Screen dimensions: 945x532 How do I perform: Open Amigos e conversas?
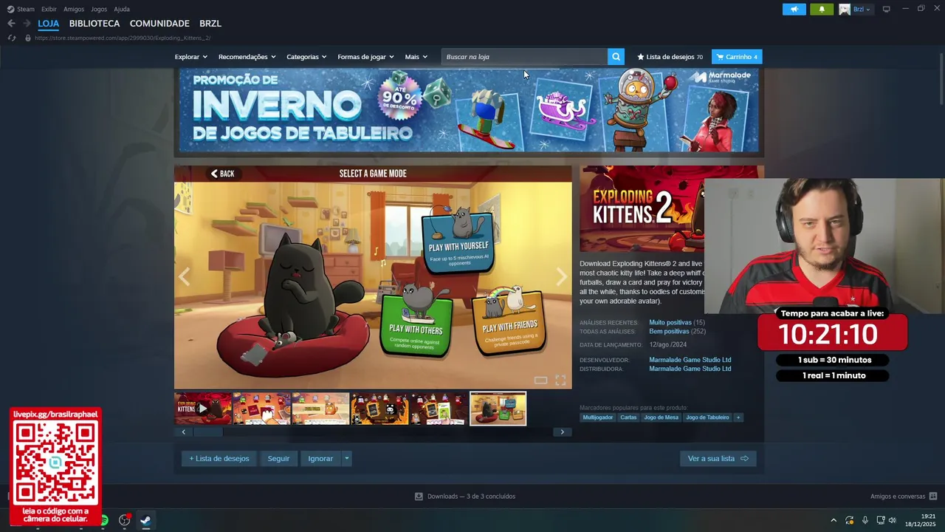pos(904,497)
